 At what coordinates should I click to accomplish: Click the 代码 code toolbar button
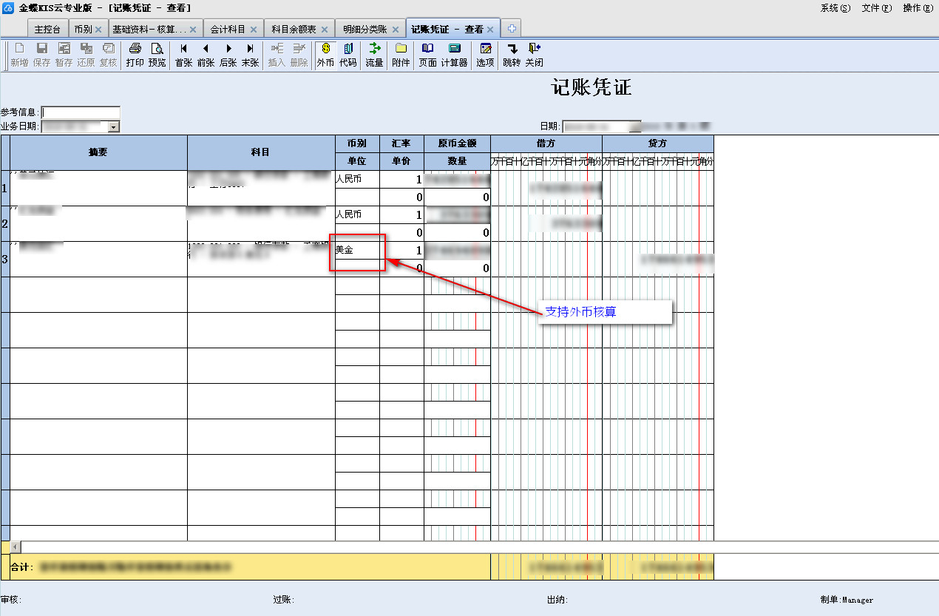(348, 55)
